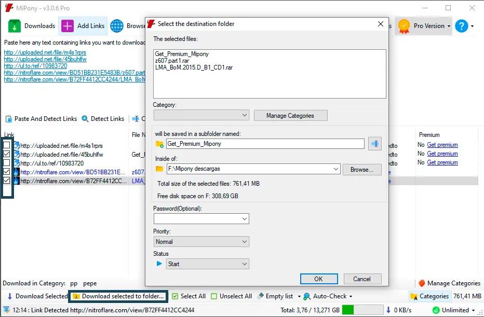The width and height of the screenshot is (484, 317).
Task: Open the Priority dropdown set to Normal
Action: click(x=201, y=242)
